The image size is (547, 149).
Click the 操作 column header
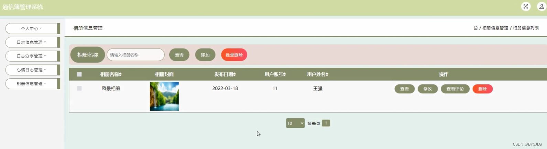444,74
